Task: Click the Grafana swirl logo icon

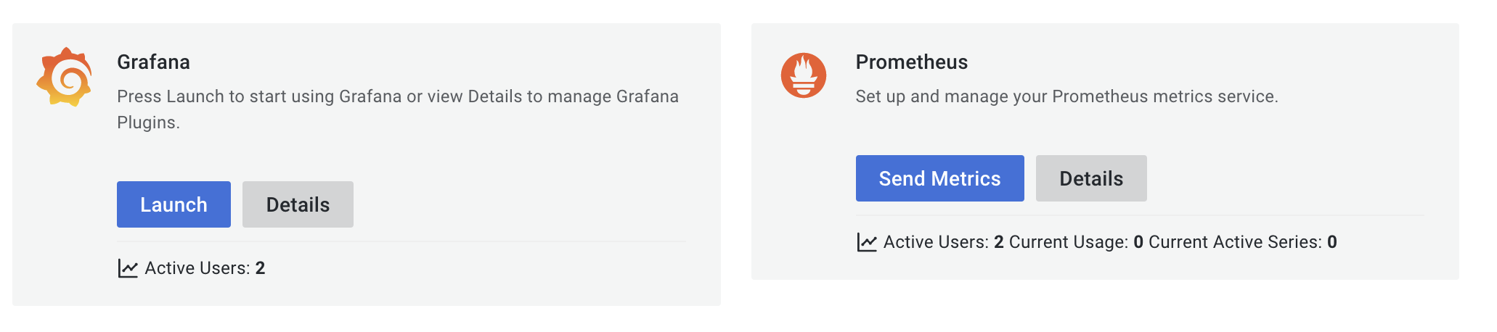Action: tap(65, 77)
